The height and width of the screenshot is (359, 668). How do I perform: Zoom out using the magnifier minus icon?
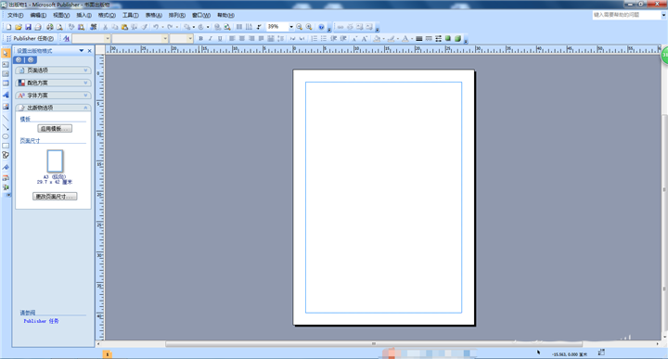[x=300, y=27]
